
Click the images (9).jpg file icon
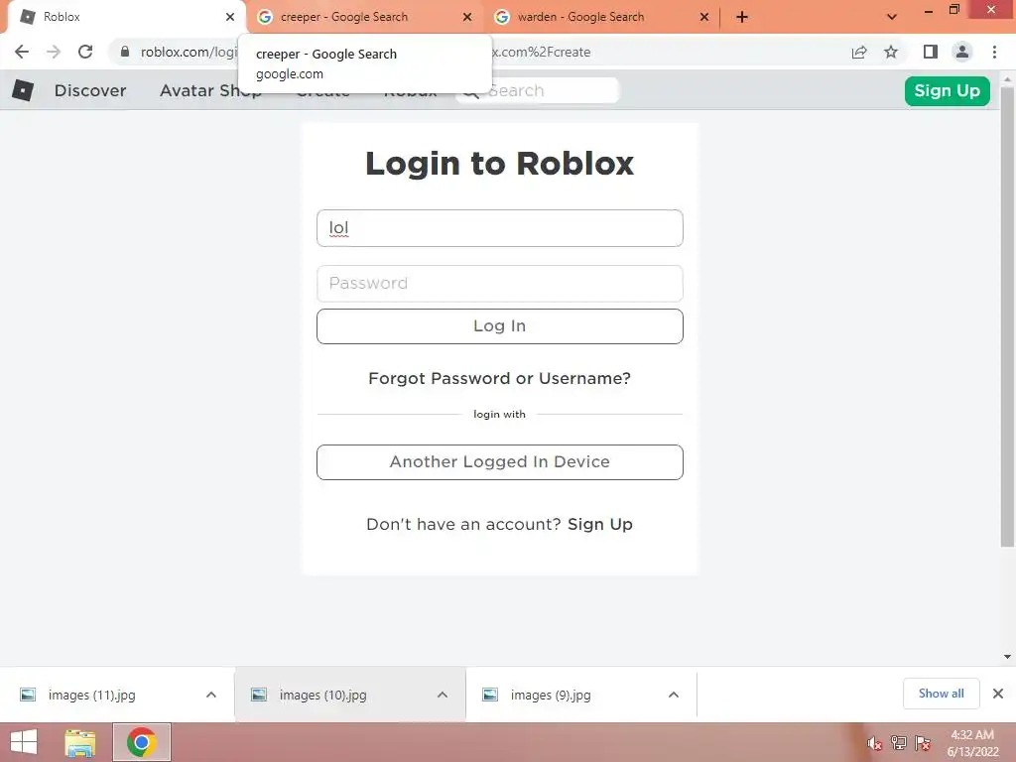(x=490, y=695)
